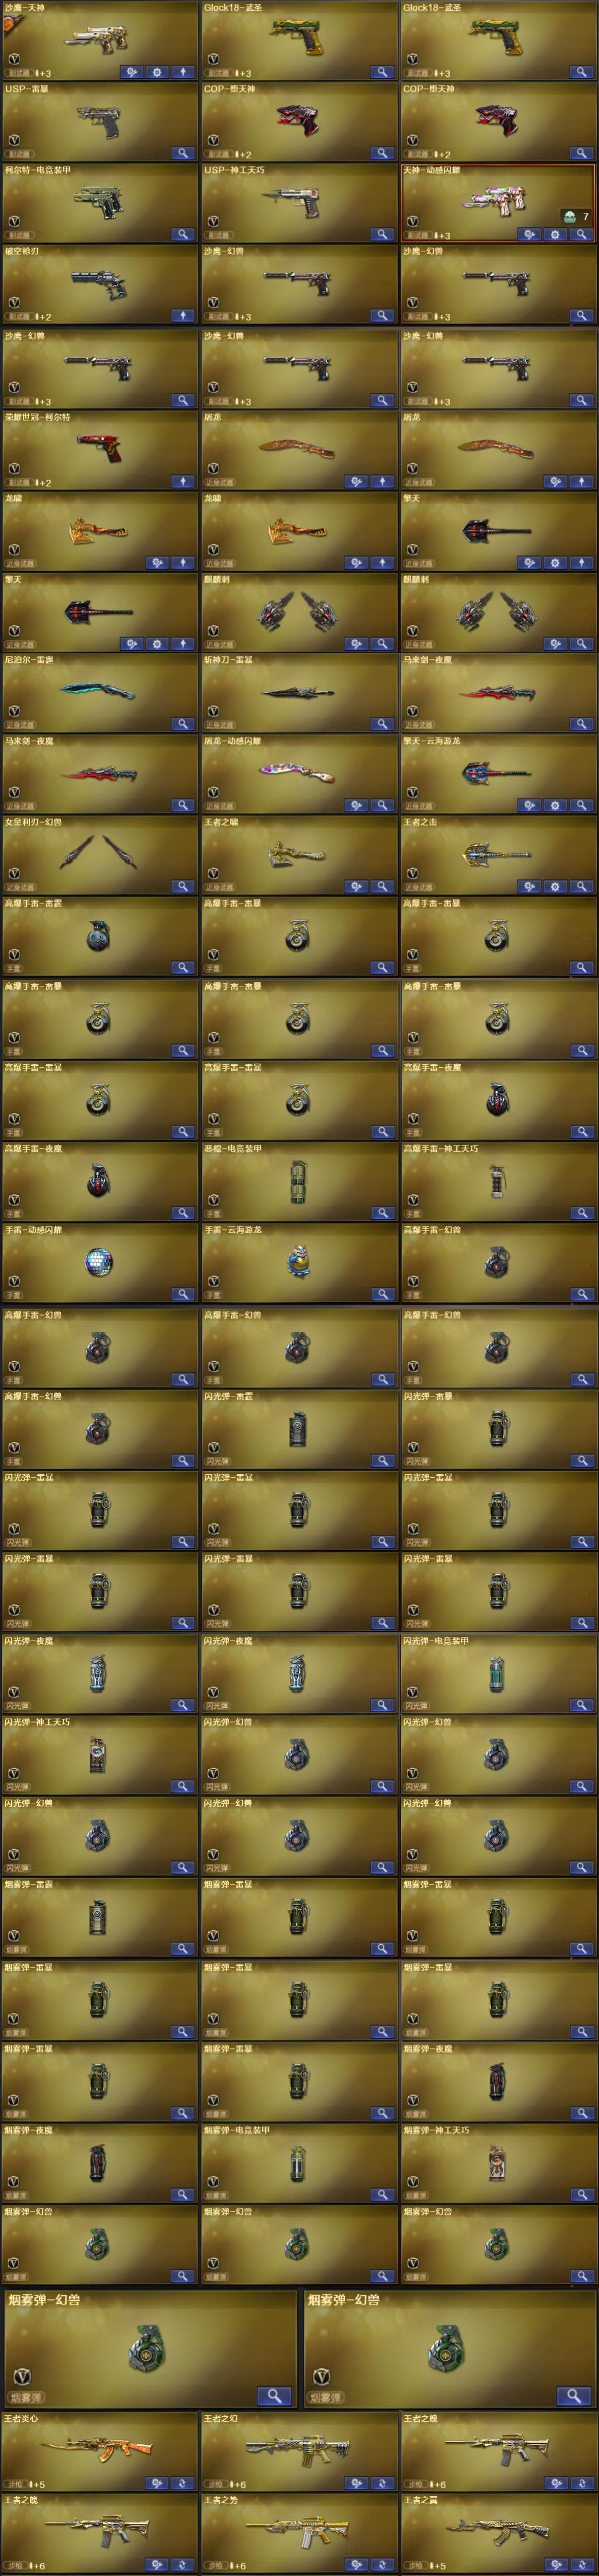Click the up-arrow icon on 破空铪刃 card
This screenshot has width=599, height=2576.
[183, 315]
